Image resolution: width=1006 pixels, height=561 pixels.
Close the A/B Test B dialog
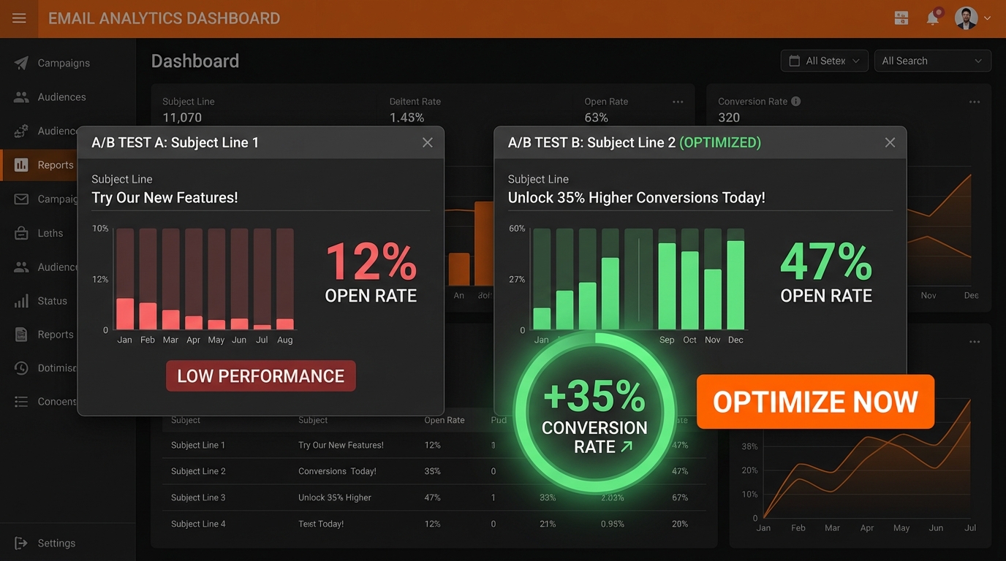[x=890, y=142]
